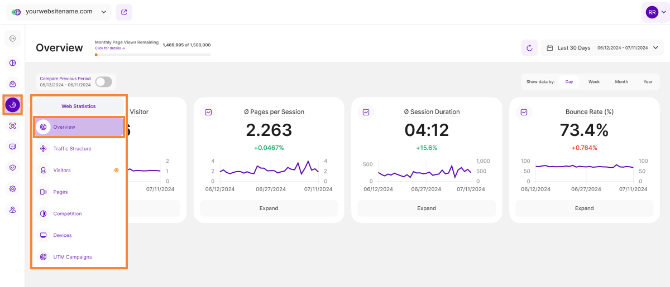Open the Web Statistics sidebar icon

coord(12,105)
